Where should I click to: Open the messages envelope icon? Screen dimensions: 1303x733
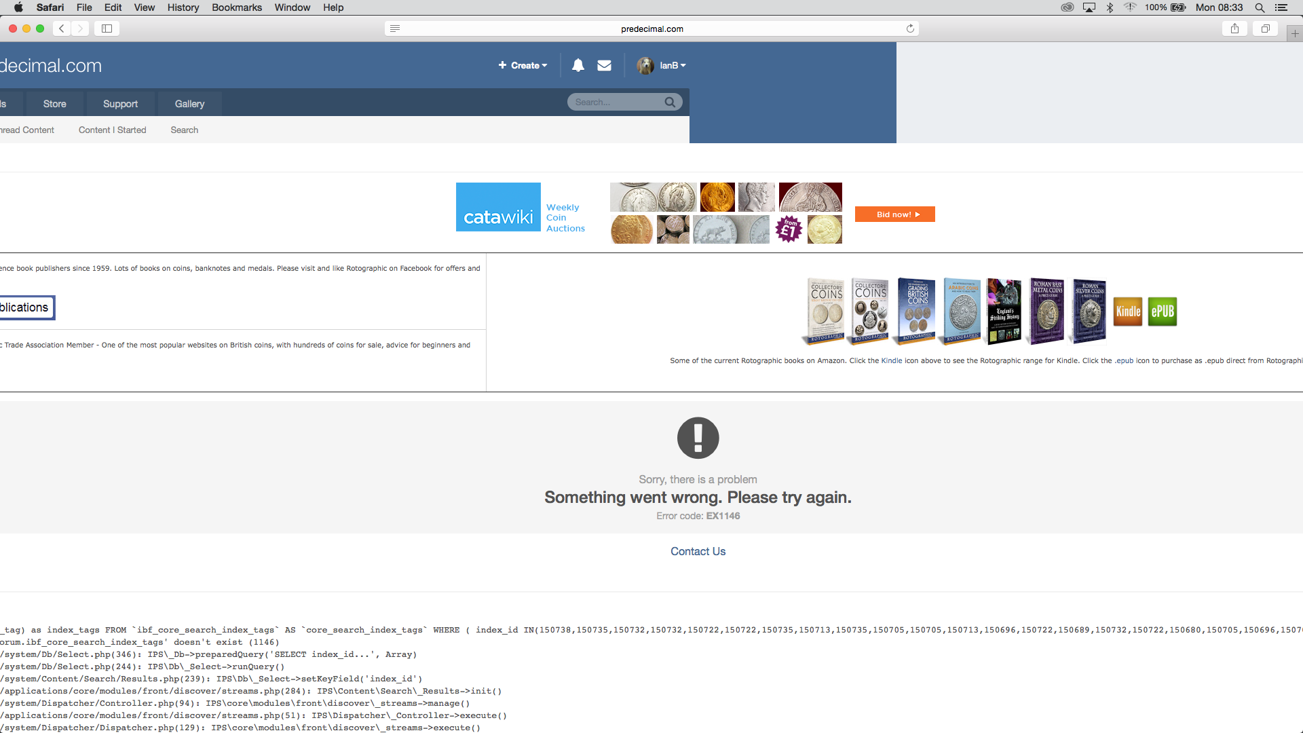click(x=604, y=65)
